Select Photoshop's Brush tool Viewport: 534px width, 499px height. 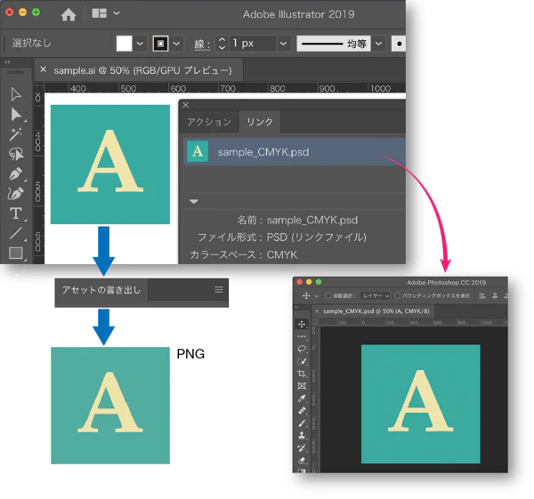302,423
